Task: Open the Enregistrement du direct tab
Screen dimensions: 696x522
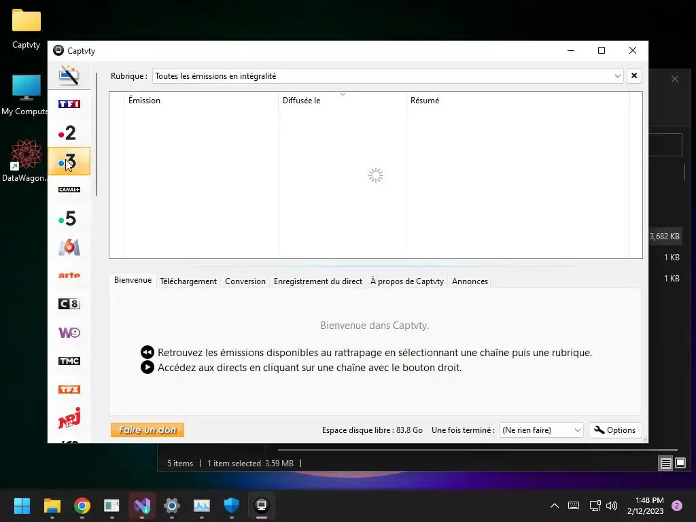Action: [x=318, y=281]
